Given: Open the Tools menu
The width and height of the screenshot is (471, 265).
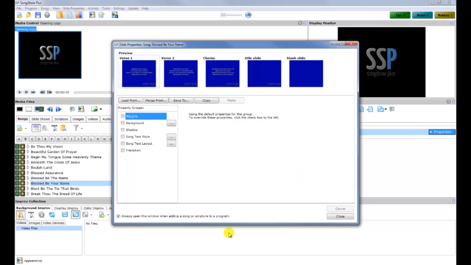Looking at the screenshot, I should [106, 8].
